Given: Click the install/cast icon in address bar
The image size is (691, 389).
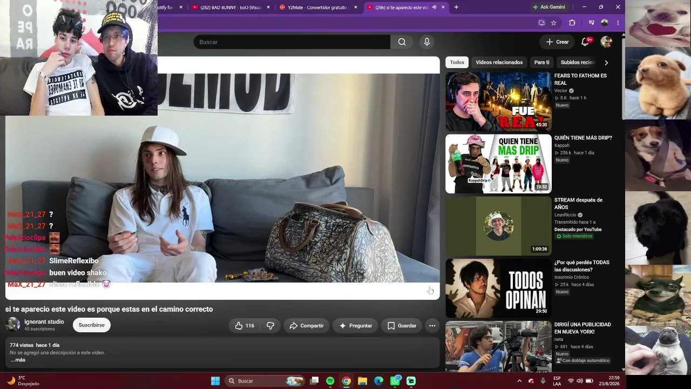Looking at the screenshot, I should tap(541, 23).
